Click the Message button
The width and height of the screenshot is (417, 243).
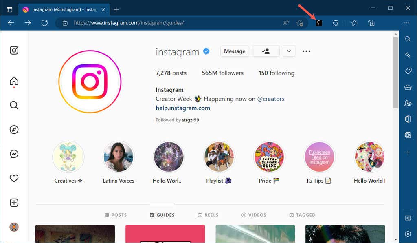[x=235, y=51]
